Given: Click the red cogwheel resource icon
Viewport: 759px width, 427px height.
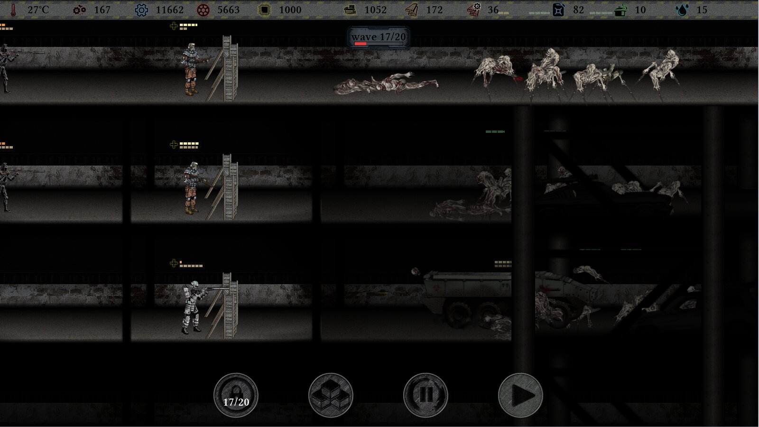Looking at the screenshot, I should 203,10.
